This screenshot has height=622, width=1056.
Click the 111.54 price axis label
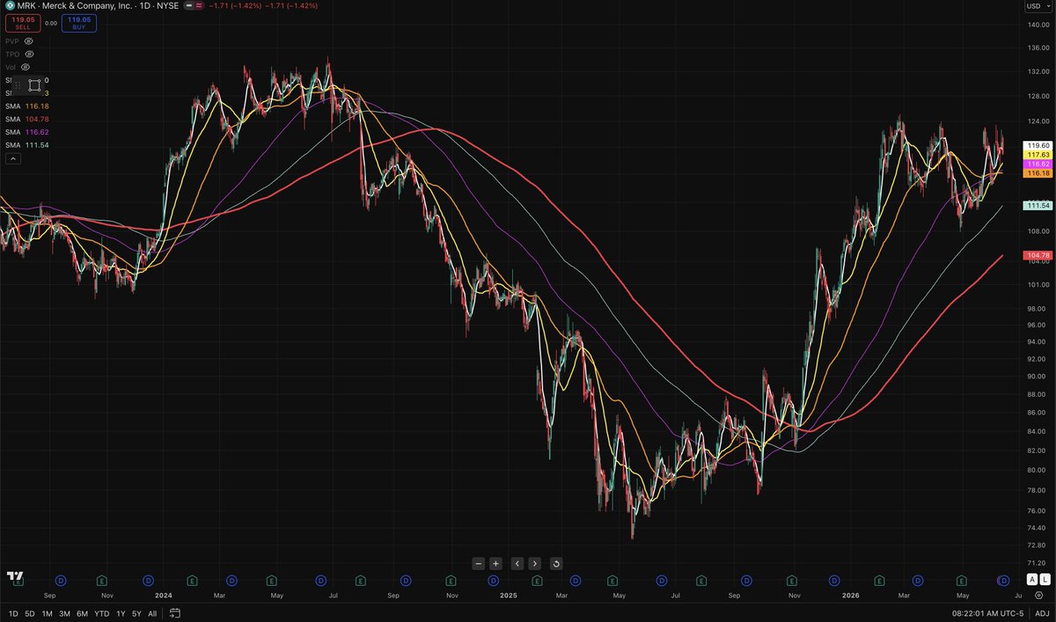[1038, 205]
